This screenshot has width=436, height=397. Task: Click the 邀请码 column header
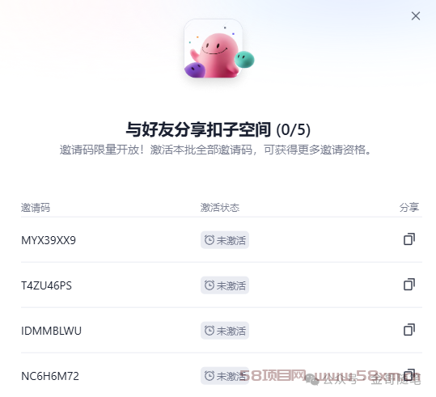36,208
